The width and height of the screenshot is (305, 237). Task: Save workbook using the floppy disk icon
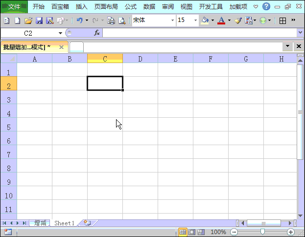(x=39, y=21)
